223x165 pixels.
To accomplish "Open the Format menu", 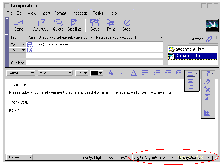I will click(x=60, y=13).
